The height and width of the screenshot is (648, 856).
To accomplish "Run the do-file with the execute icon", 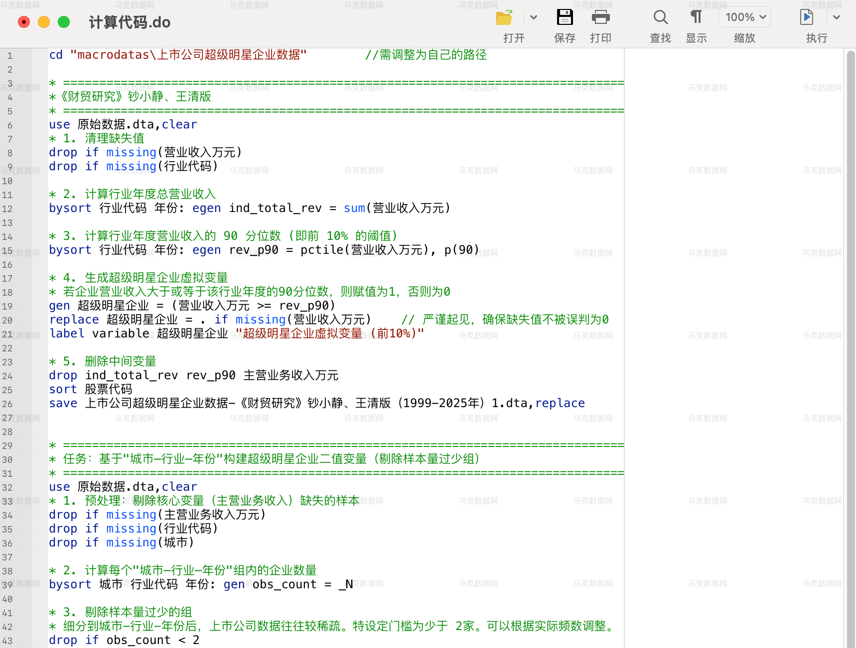I will click(807, 17).
